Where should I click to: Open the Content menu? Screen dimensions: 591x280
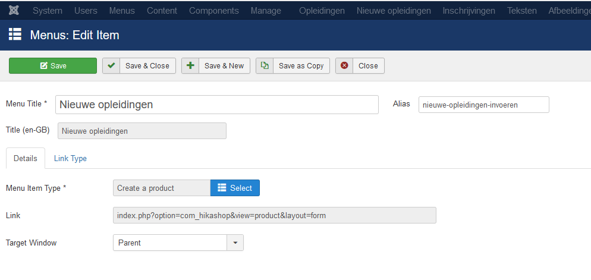tap(162, 11)
